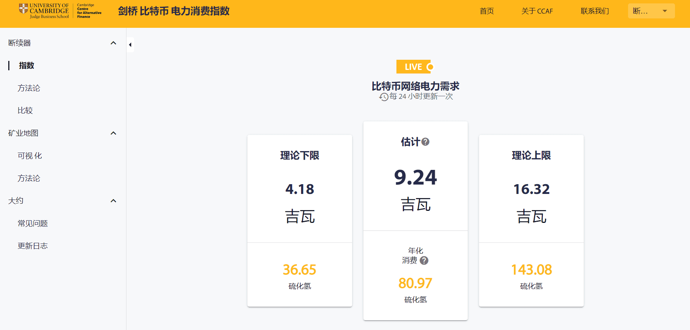Open 更新日志 in the sidebar
This screenshot has height=330, width=690.
(33, 246)
